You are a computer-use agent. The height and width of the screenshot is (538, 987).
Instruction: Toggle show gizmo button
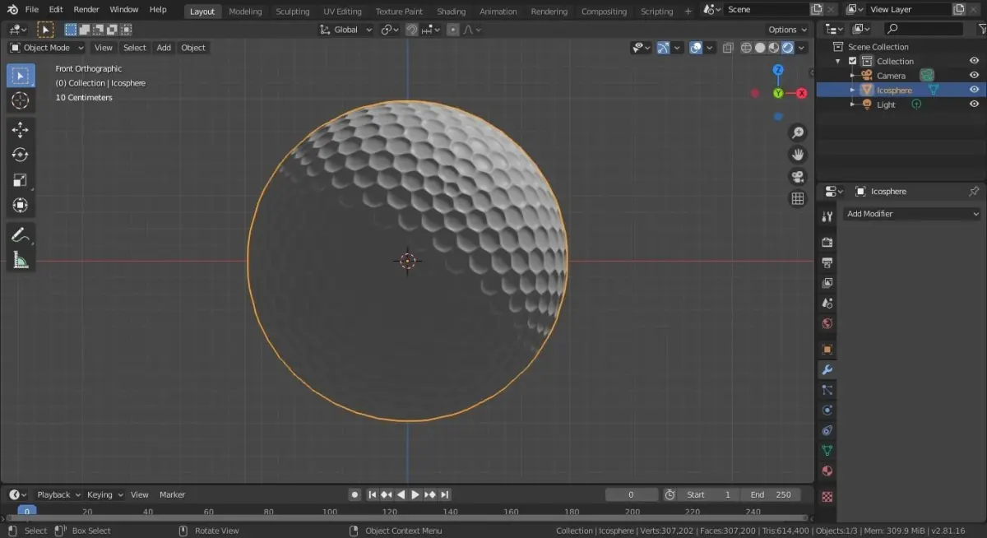pos(664,48)
